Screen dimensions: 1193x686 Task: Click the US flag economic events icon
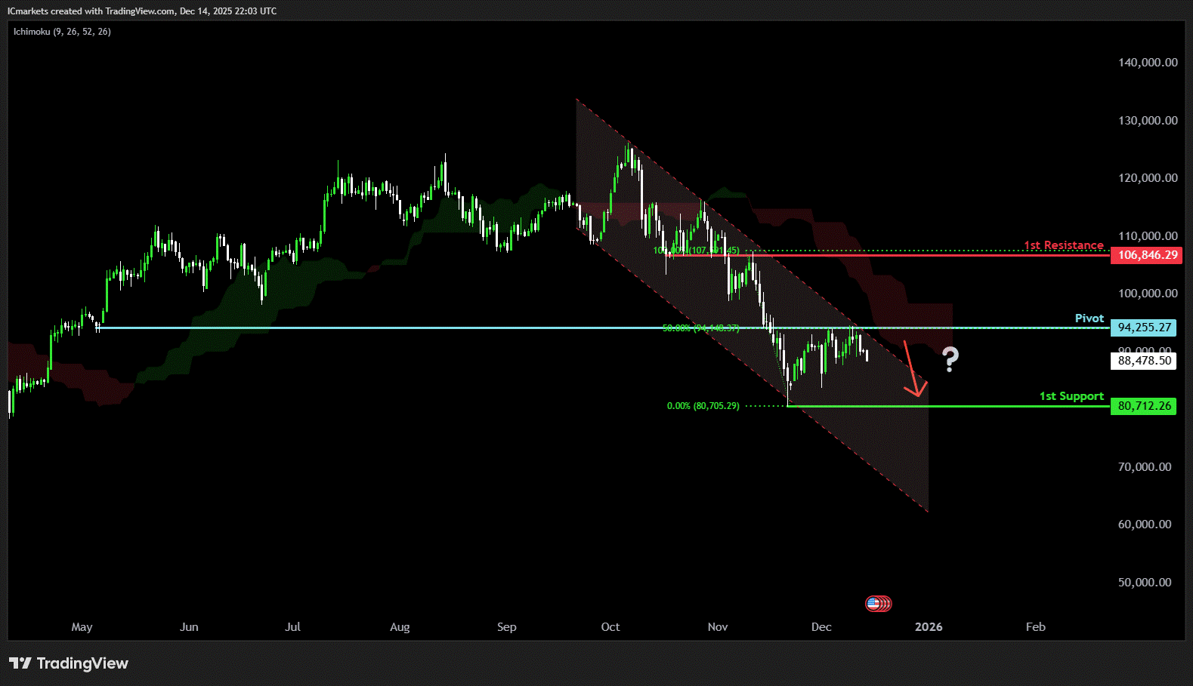point(874,603)
